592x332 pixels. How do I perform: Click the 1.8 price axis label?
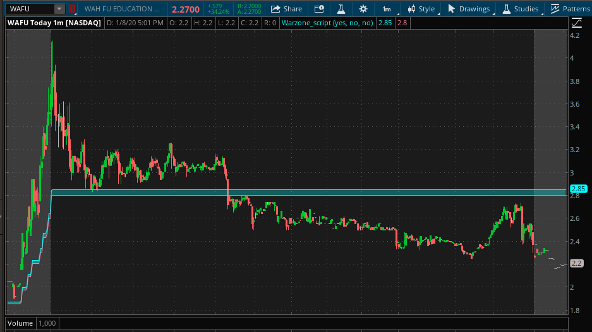coord(575,311)
